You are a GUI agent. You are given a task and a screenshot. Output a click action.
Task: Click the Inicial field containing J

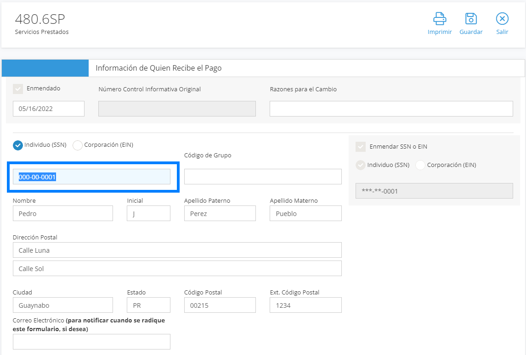[x=148, y=214]
